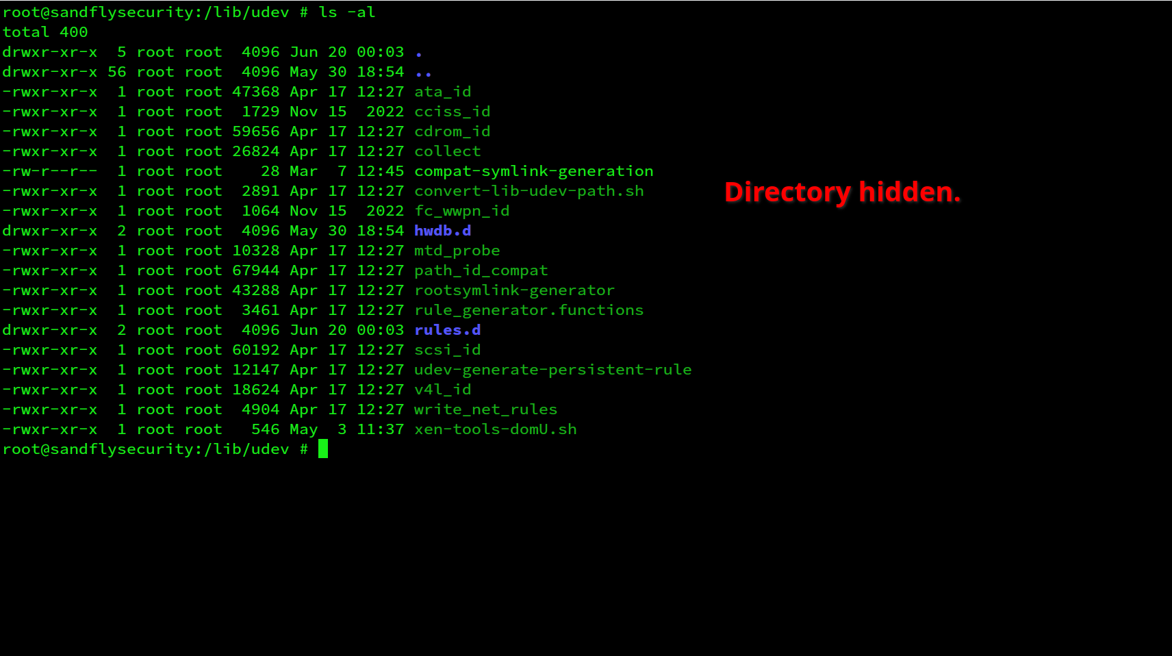Click the size value 12147
The height and width of the screenshot is (656, 1172).
(x=255, y=370)
